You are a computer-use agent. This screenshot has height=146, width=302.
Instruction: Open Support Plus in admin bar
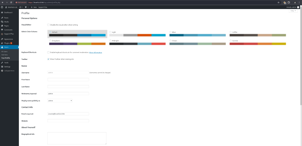[x=43, y=7]
